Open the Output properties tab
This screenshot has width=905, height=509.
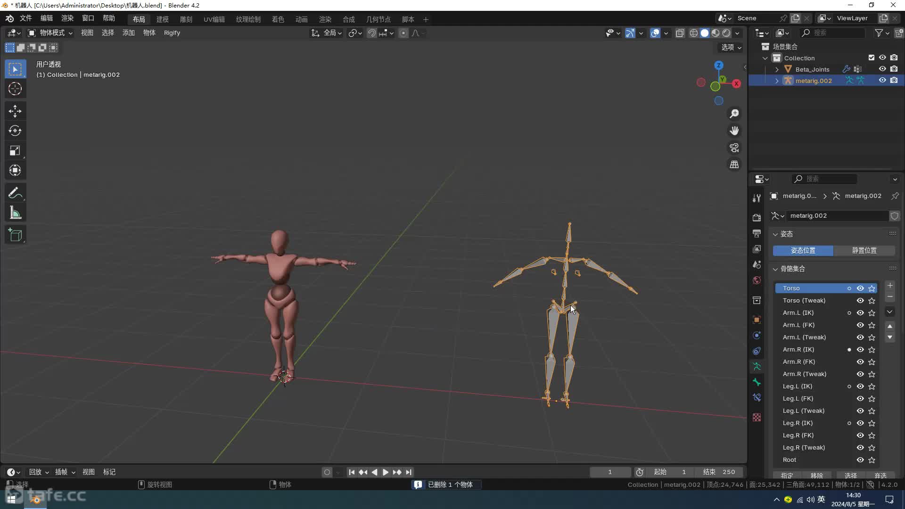757,233
